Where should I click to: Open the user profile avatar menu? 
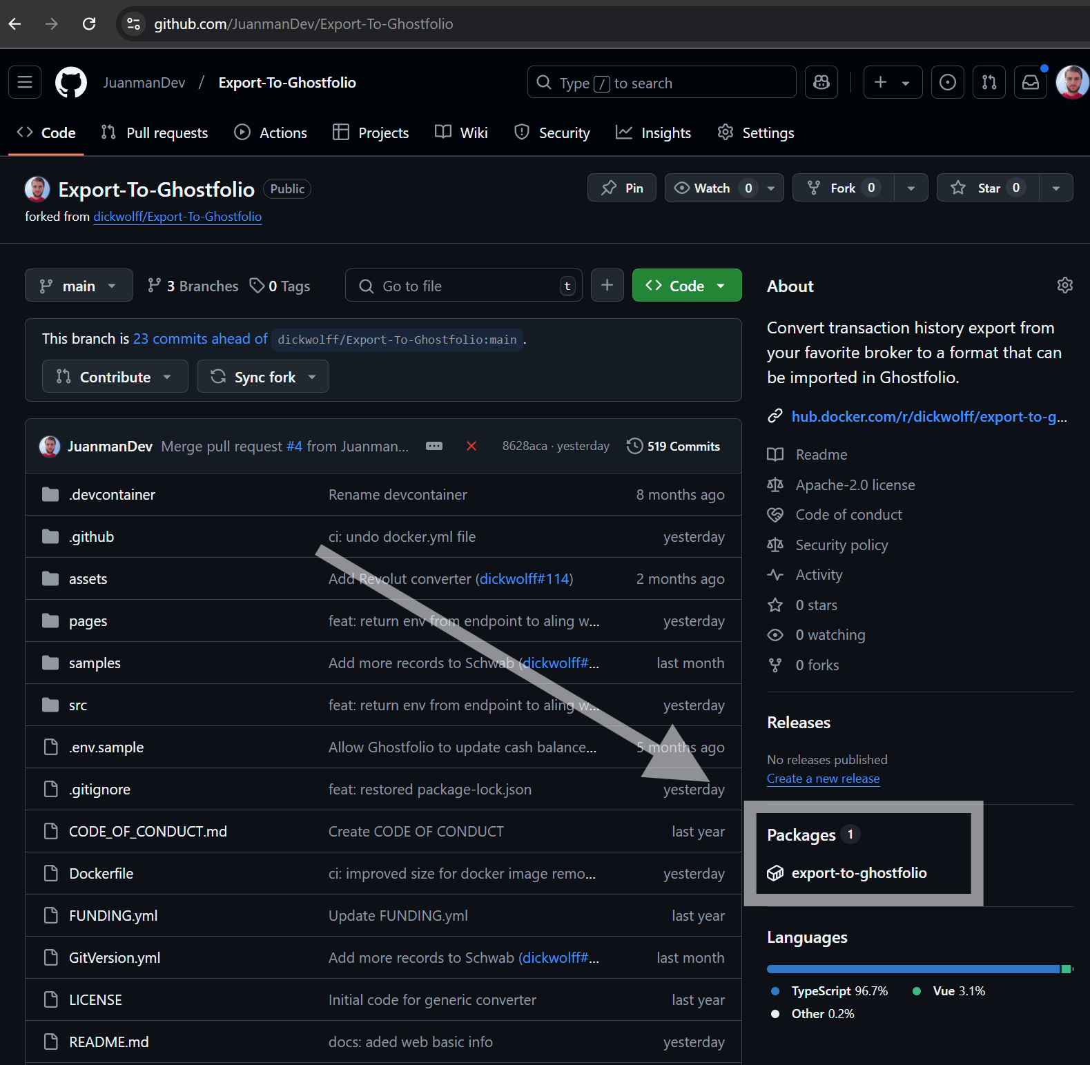pos(1072,83)
